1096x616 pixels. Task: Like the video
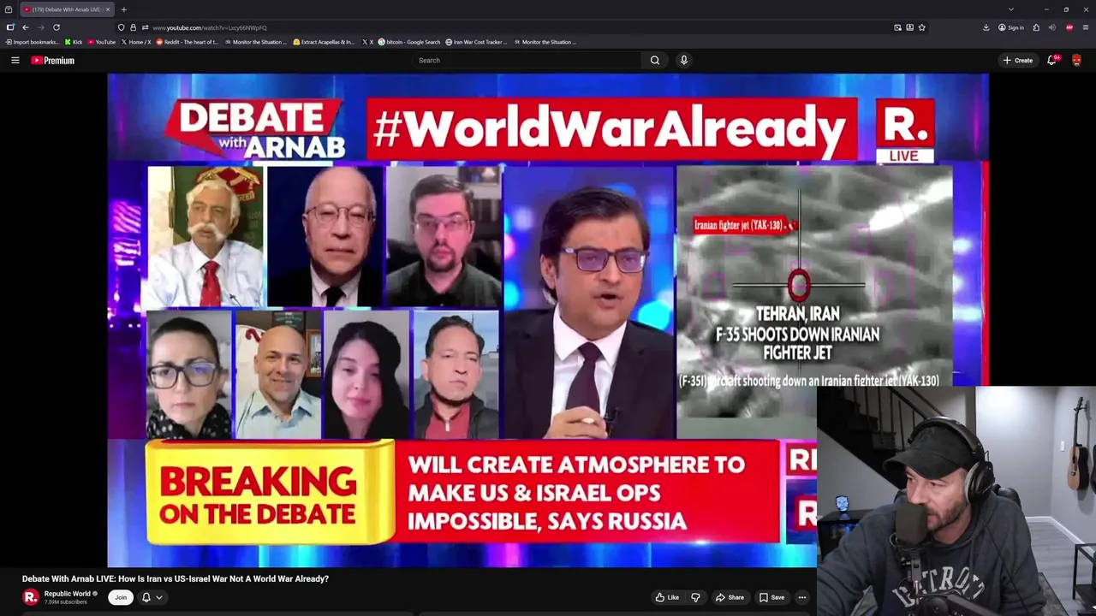667,597
